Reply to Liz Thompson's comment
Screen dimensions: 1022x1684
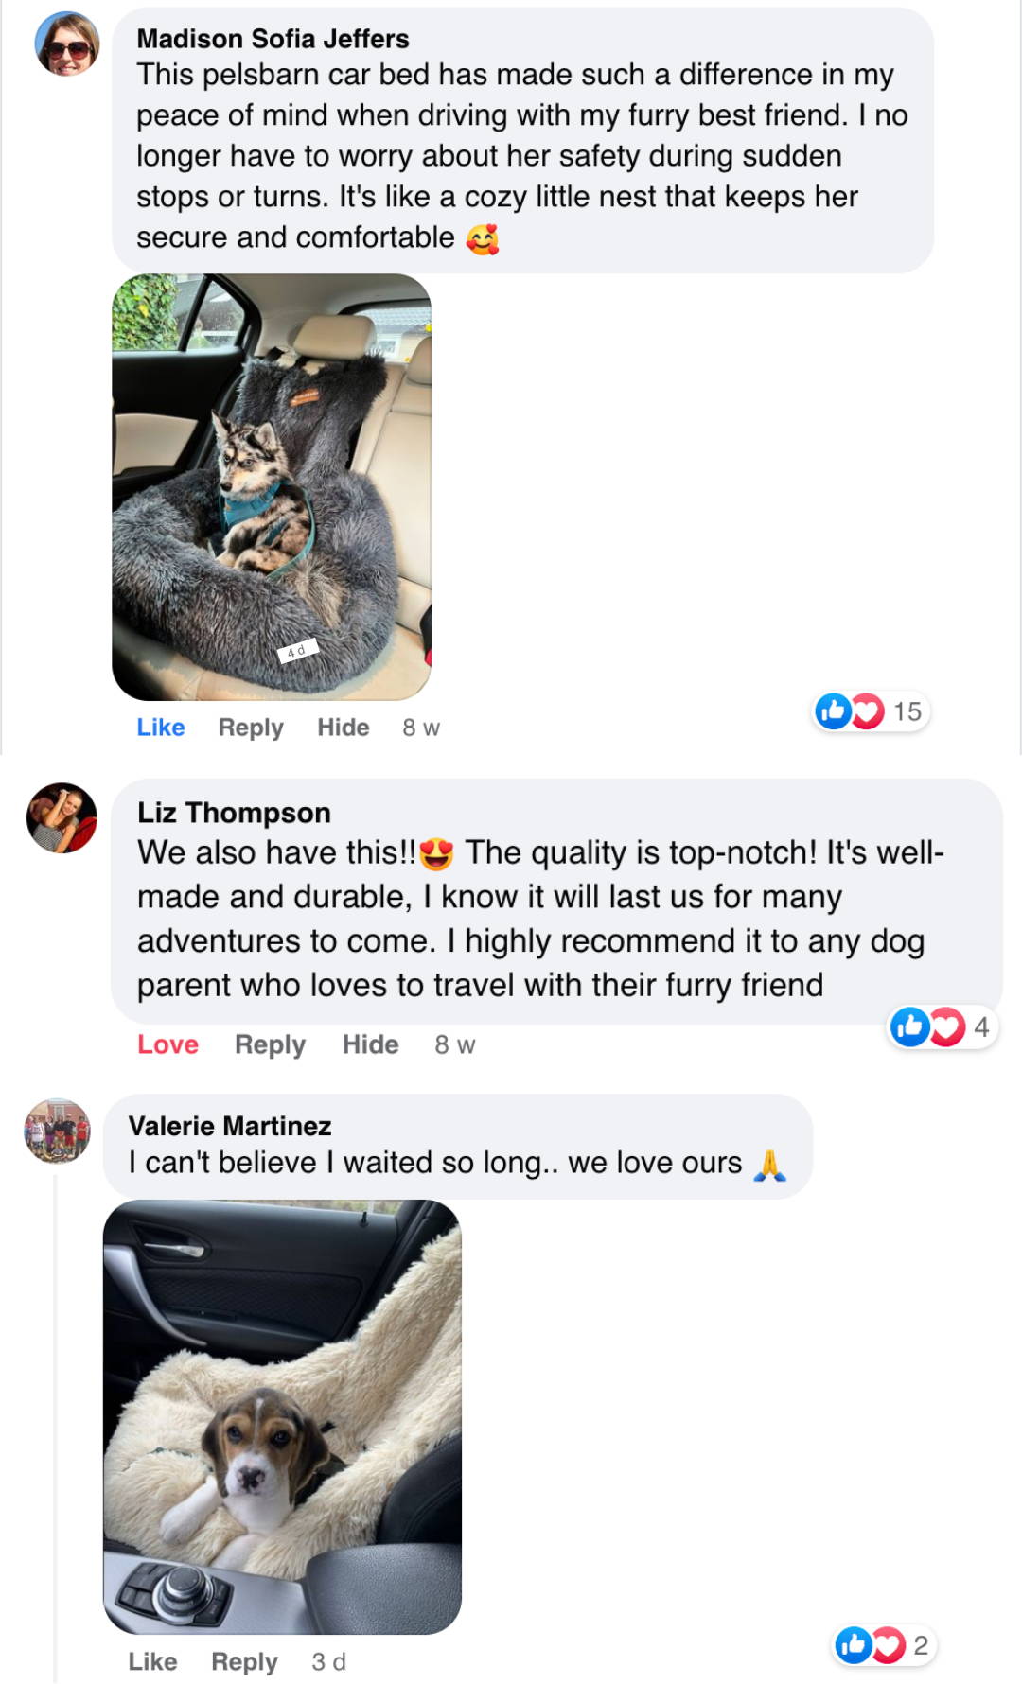point(271,1044)
